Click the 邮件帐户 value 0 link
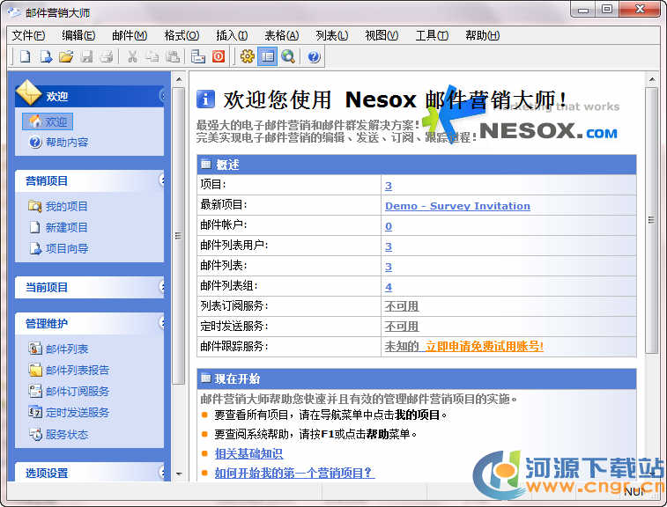Screen dimensions: 667x507 pos(389,226)
